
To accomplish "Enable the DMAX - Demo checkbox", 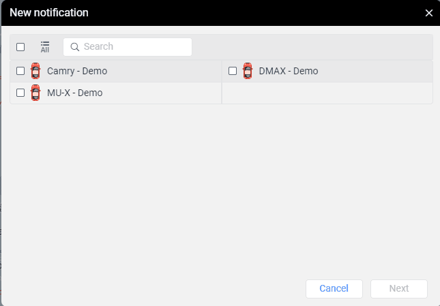I will click(233, 71).
